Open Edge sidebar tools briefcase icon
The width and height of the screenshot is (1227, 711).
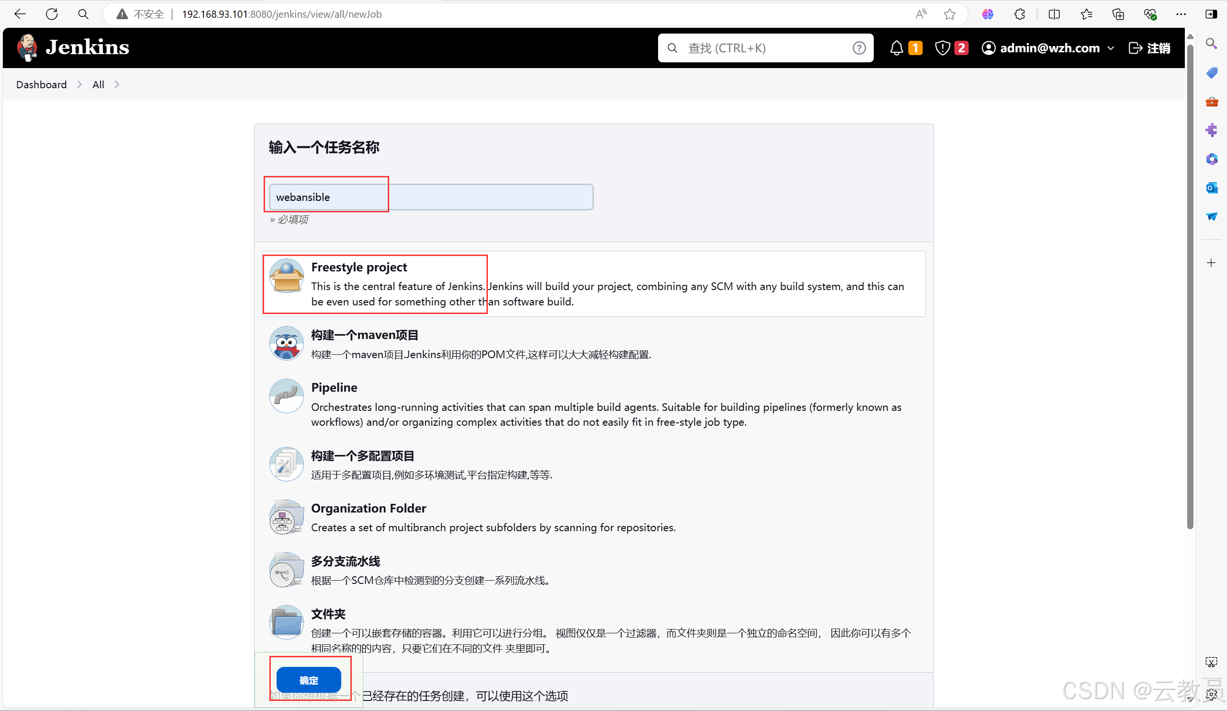1211,101
